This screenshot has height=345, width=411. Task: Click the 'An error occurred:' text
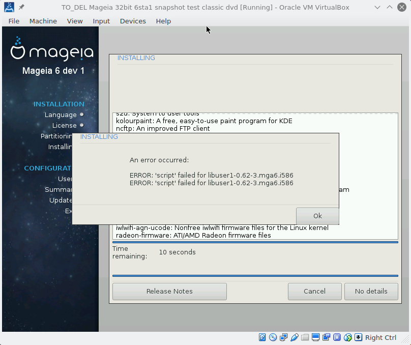click(x=159, y=160)
